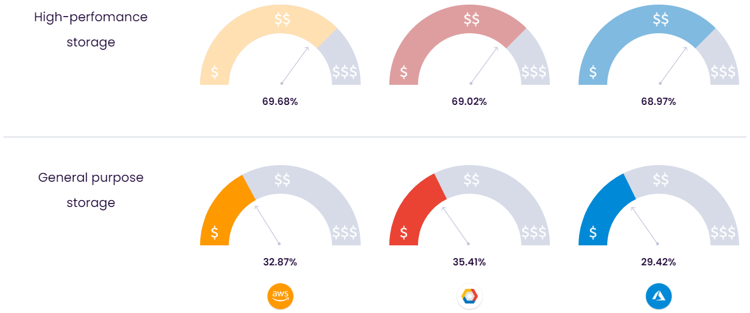Screen dimensions: 750x313
Task: Click the $$ segment of the pink gauge
Action: [471, 19]
